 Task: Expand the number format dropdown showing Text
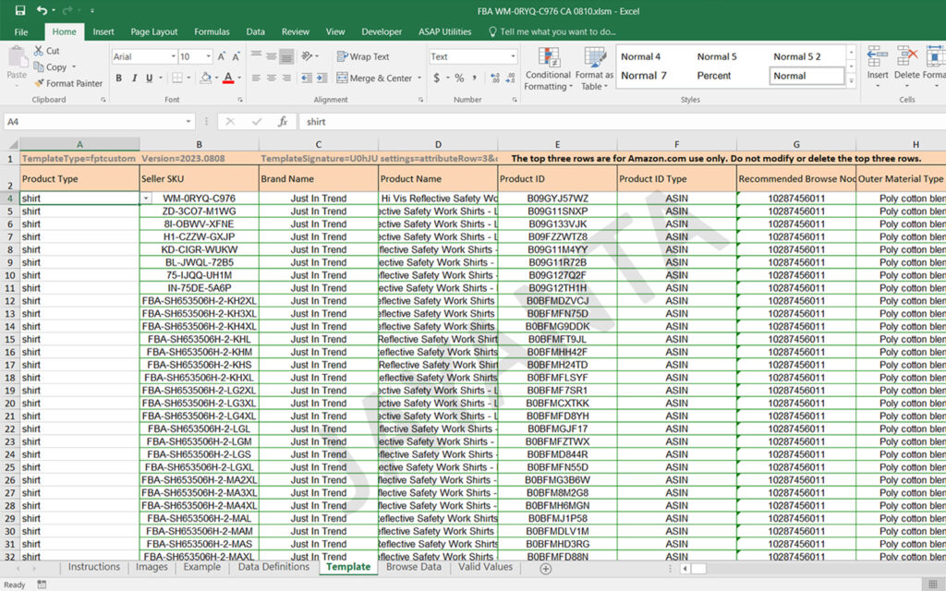point(513,56)
